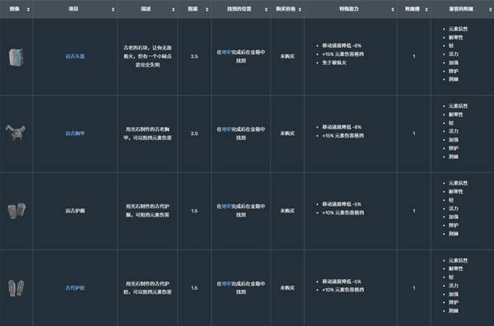Image resolution: width=494 pixels, height=326 pixels.
Task: Select 元素抗性 enchantment in bracers row
Action: [458, 183]
